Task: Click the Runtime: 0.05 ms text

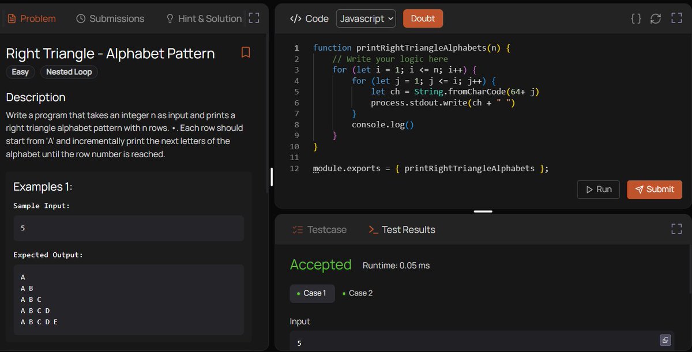Action: (396, 266)
